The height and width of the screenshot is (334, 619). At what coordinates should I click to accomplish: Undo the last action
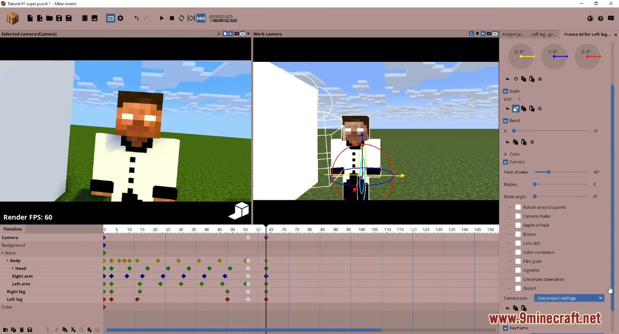click(136, 18)
